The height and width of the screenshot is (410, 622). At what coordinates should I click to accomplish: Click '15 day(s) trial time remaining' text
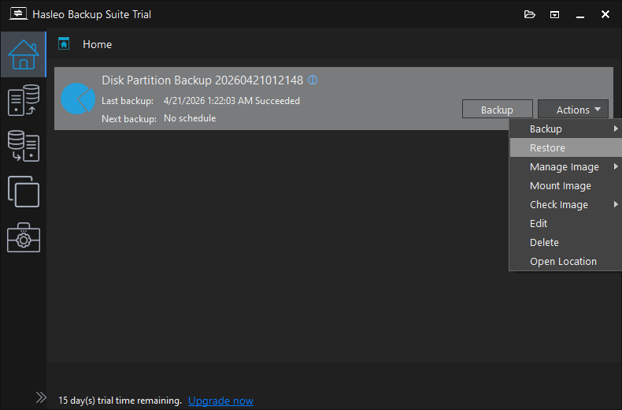click(x=120, y=401)
